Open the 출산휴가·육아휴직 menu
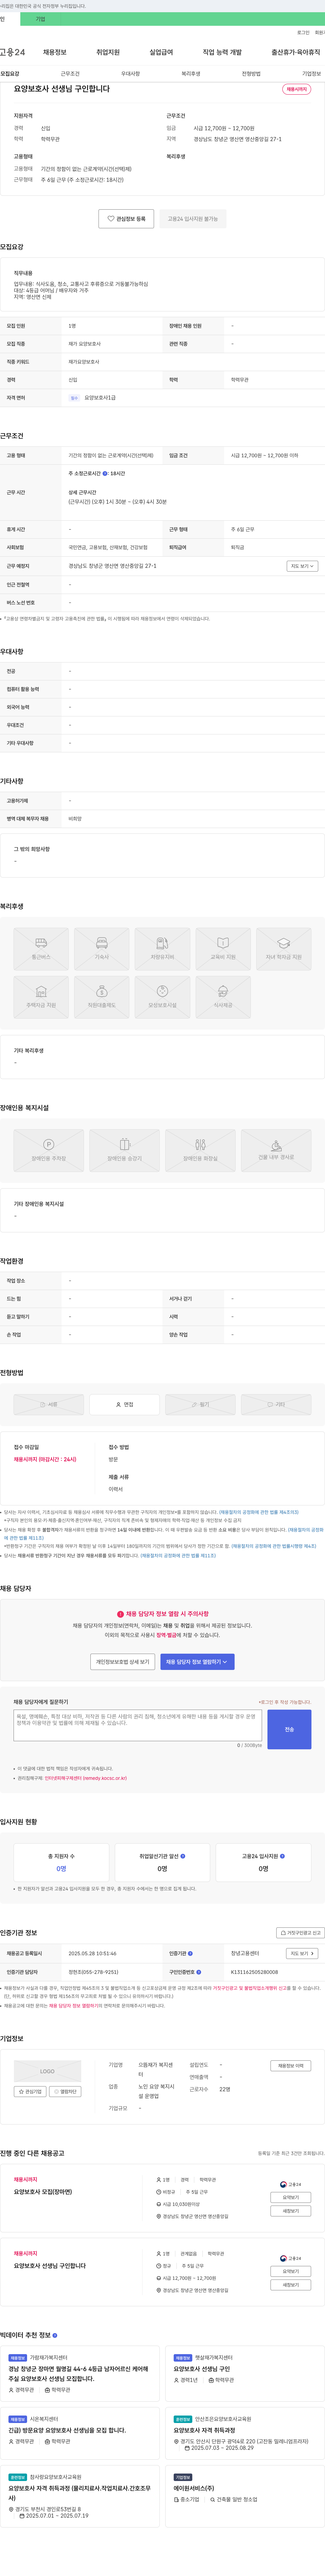Image resolution: width=325 pixels, height=2558 pixels. pos(296,53)
